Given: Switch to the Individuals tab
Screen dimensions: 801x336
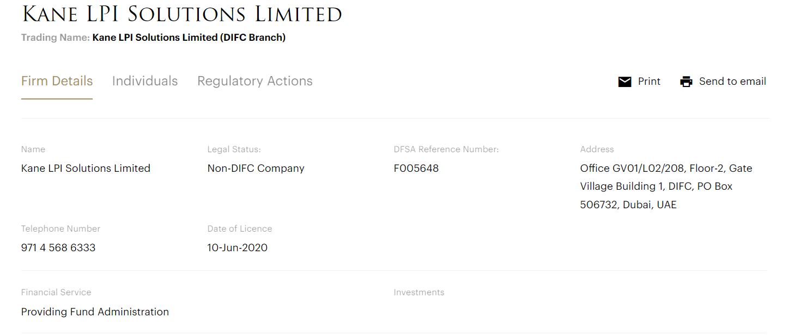Looking at the screenshot, I should coord(145,81).
